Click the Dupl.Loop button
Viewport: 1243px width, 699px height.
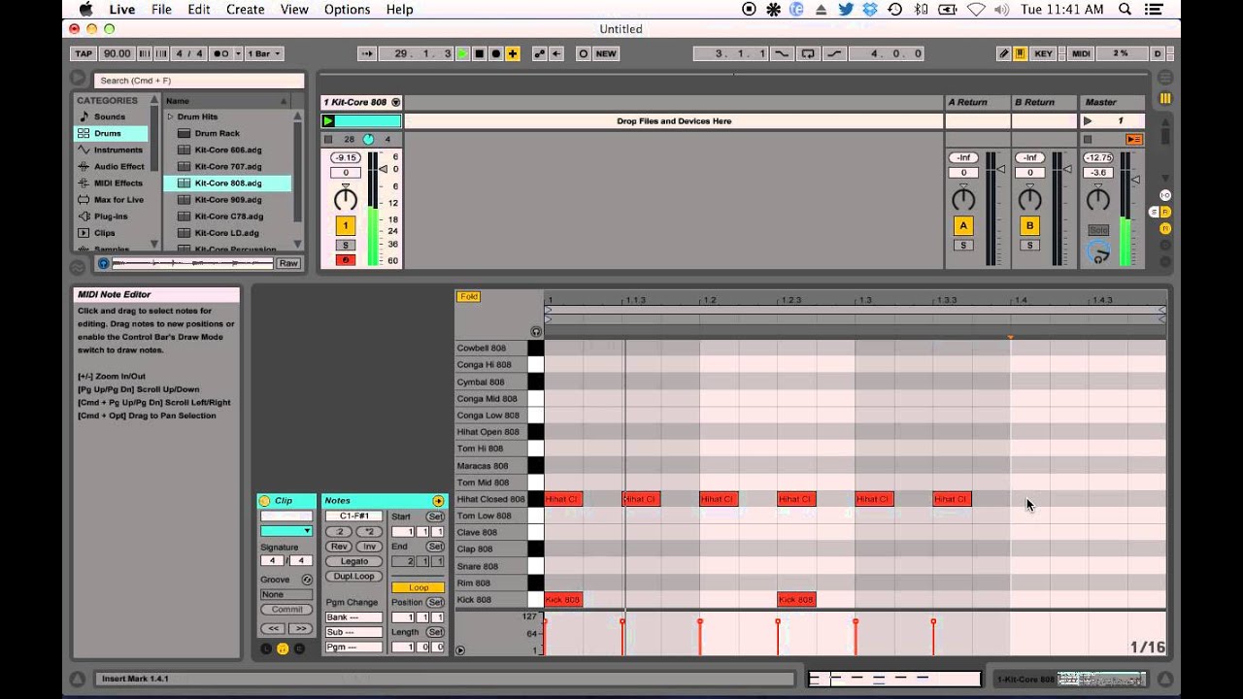[354, 576]
